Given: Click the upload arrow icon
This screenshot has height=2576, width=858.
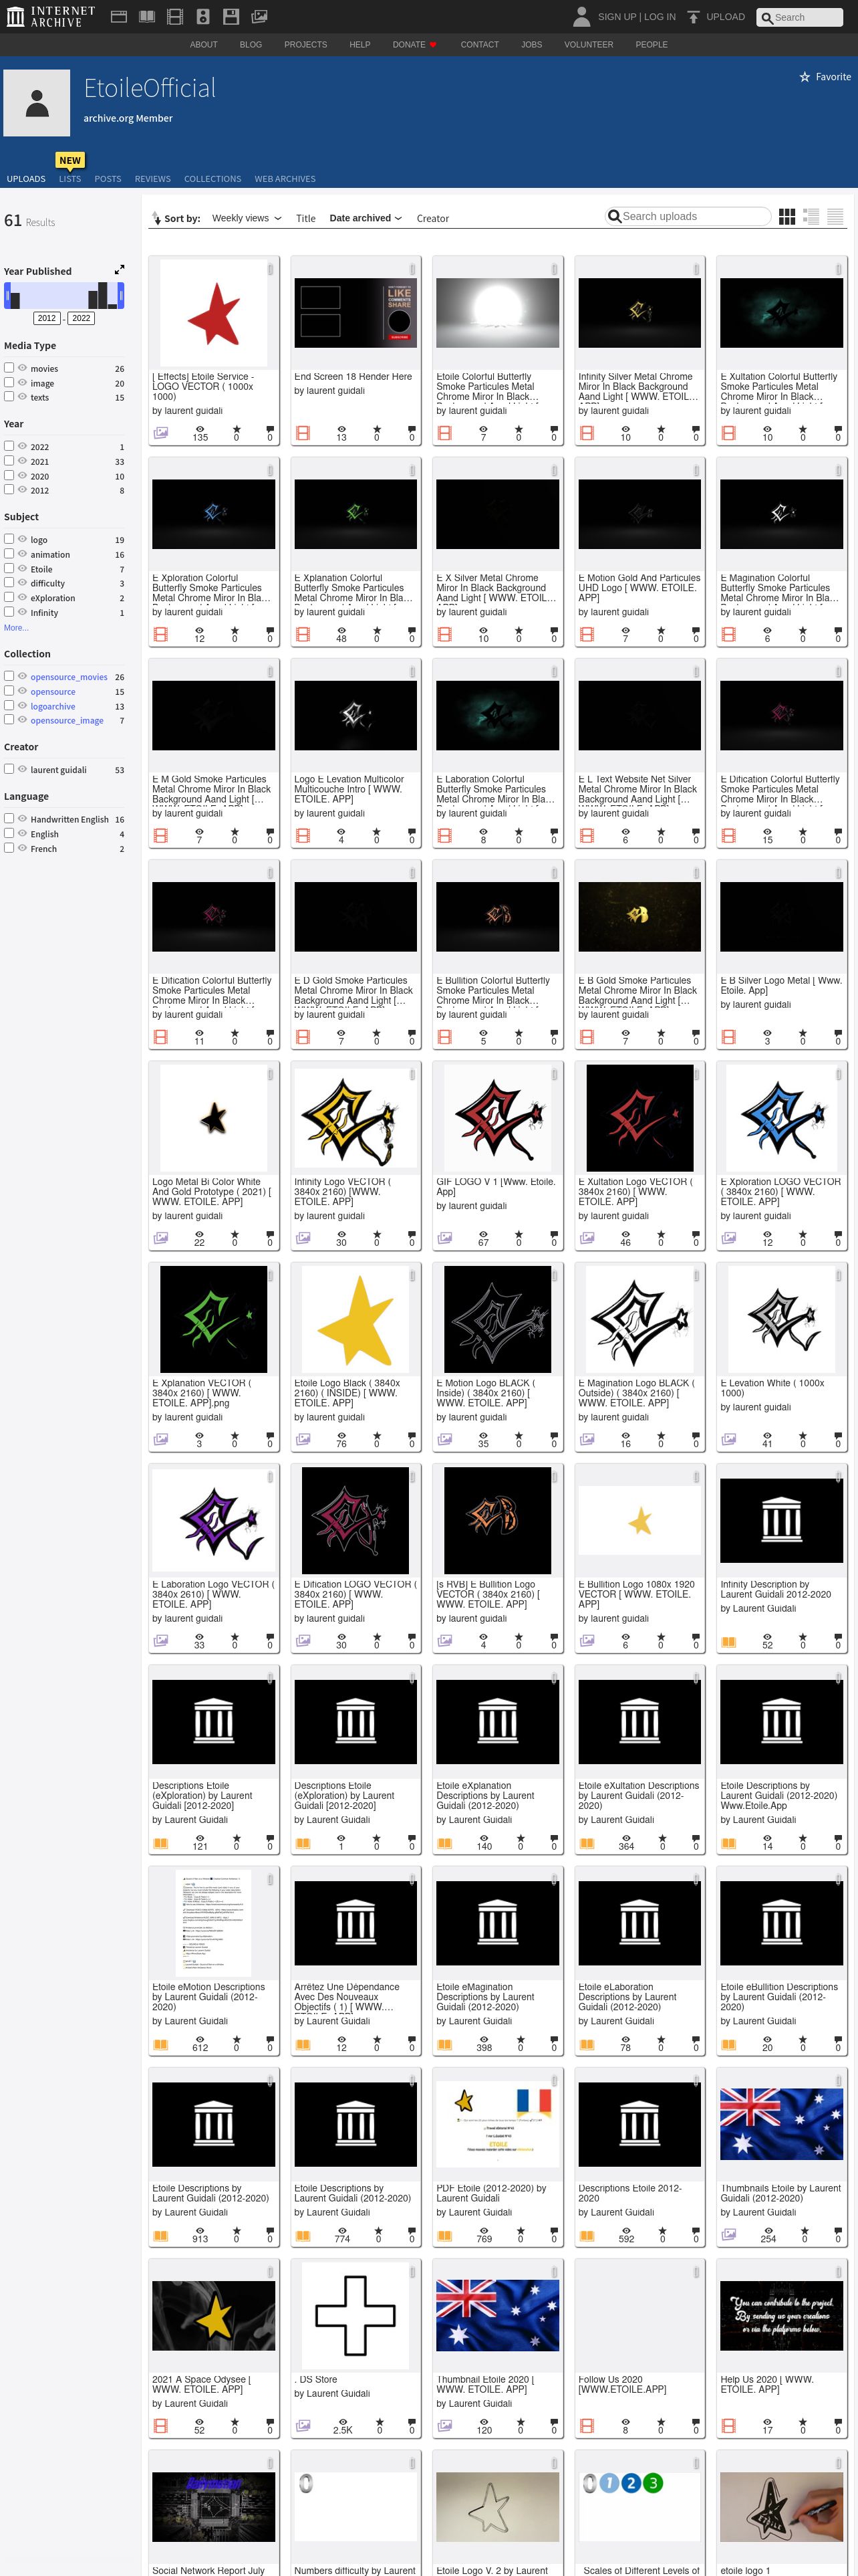Looking at the screenshot, I should pyautogui.click(x=693, y=17).
